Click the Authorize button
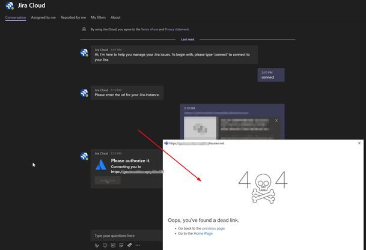Screen dimensions: 366x250 point(108,180)
